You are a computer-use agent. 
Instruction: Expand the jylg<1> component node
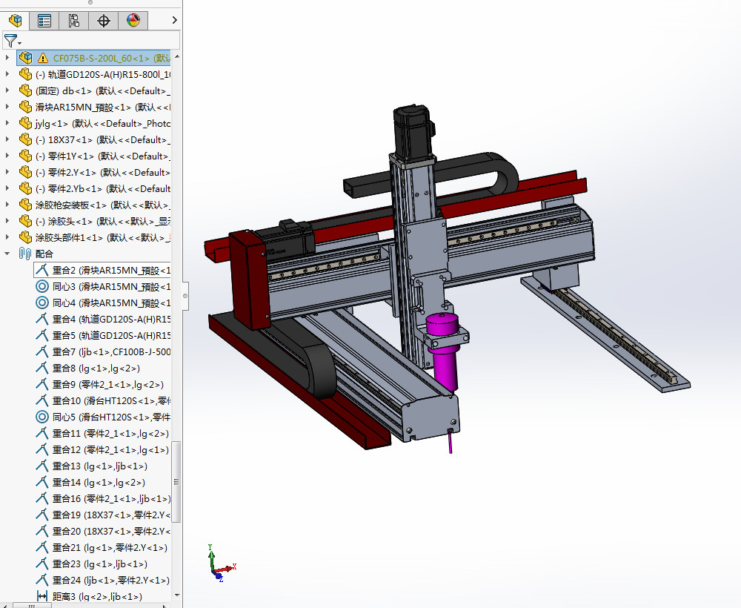pyautogui.click(x=7, y=123)
